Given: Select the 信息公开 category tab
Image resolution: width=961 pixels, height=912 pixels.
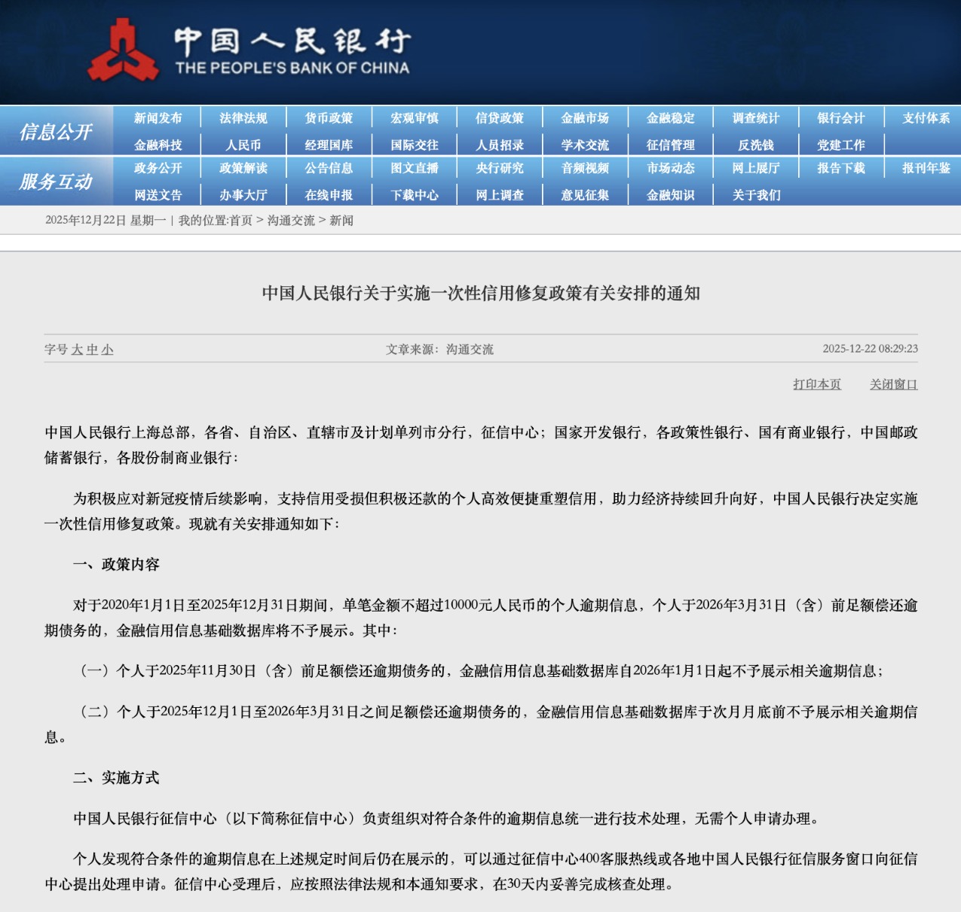Looking at the screenshot, I should (x=56, y=132).
